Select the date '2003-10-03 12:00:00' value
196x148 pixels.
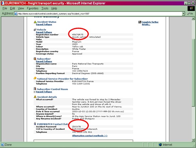[84, 112]
